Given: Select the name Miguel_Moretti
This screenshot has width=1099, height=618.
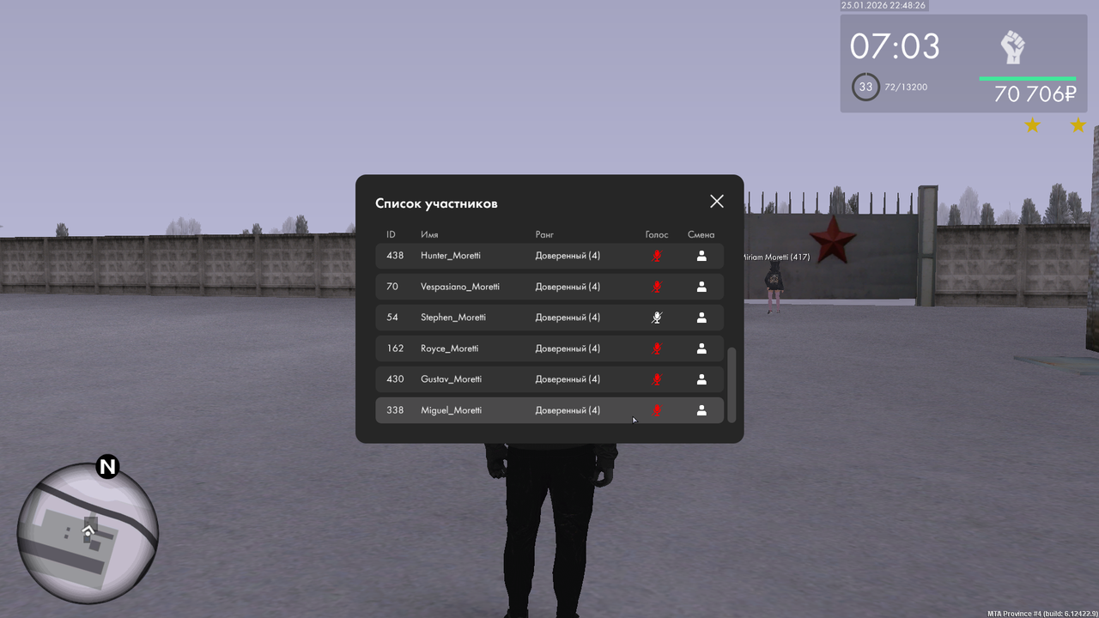Looking at the screenshot, I should [452, 410].
